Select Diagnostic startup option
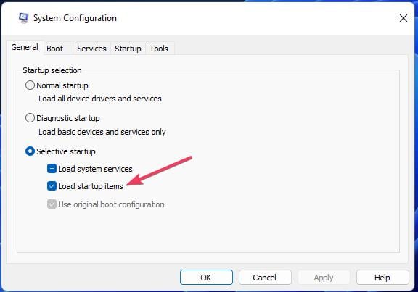 30,118
